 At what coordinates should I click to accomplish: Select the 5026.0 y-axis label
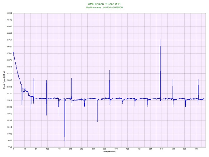9,13
